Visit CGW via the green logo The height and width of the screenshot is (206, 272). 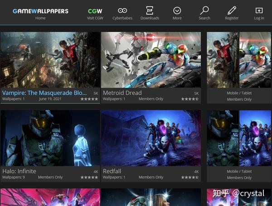click(95, 11)
